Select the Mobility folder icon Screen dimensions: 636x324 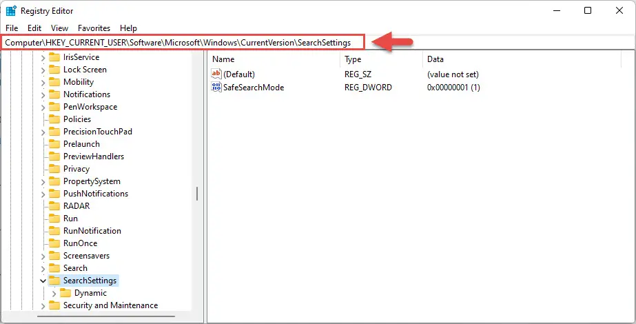pos(54,82)
